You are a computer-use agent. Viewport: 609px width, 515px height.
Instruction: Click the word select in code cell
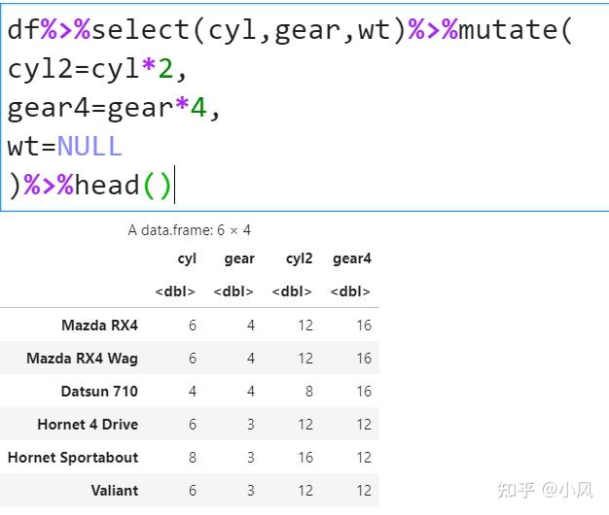pyautogui.click(x=141, y=30)
